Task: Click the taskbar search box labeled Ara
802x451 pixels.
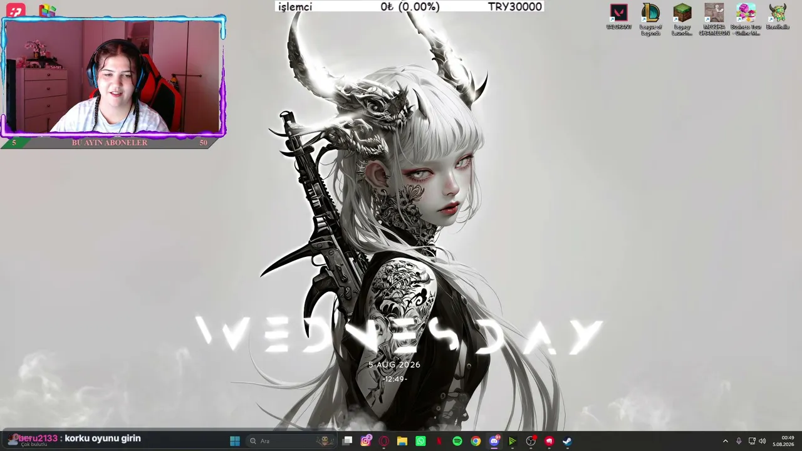Action: [x=291, y=441]
